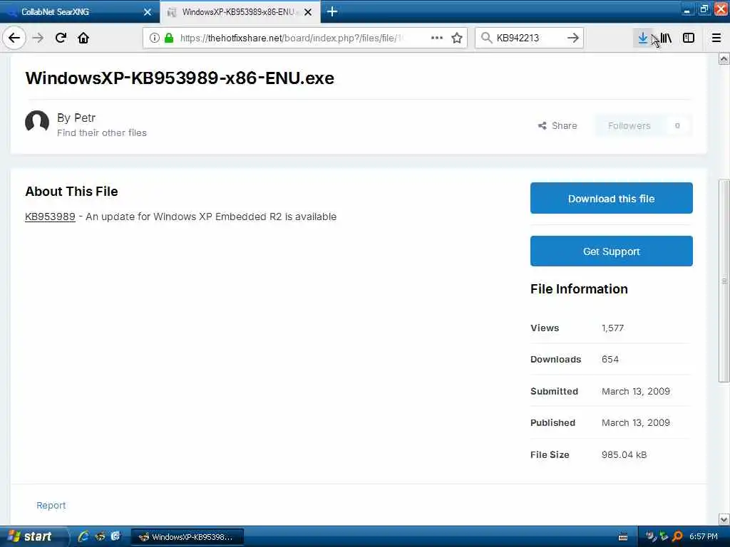Viewport: 730px width, 547px height.
Task: Click the File Information heading
Action: [579, 289]
